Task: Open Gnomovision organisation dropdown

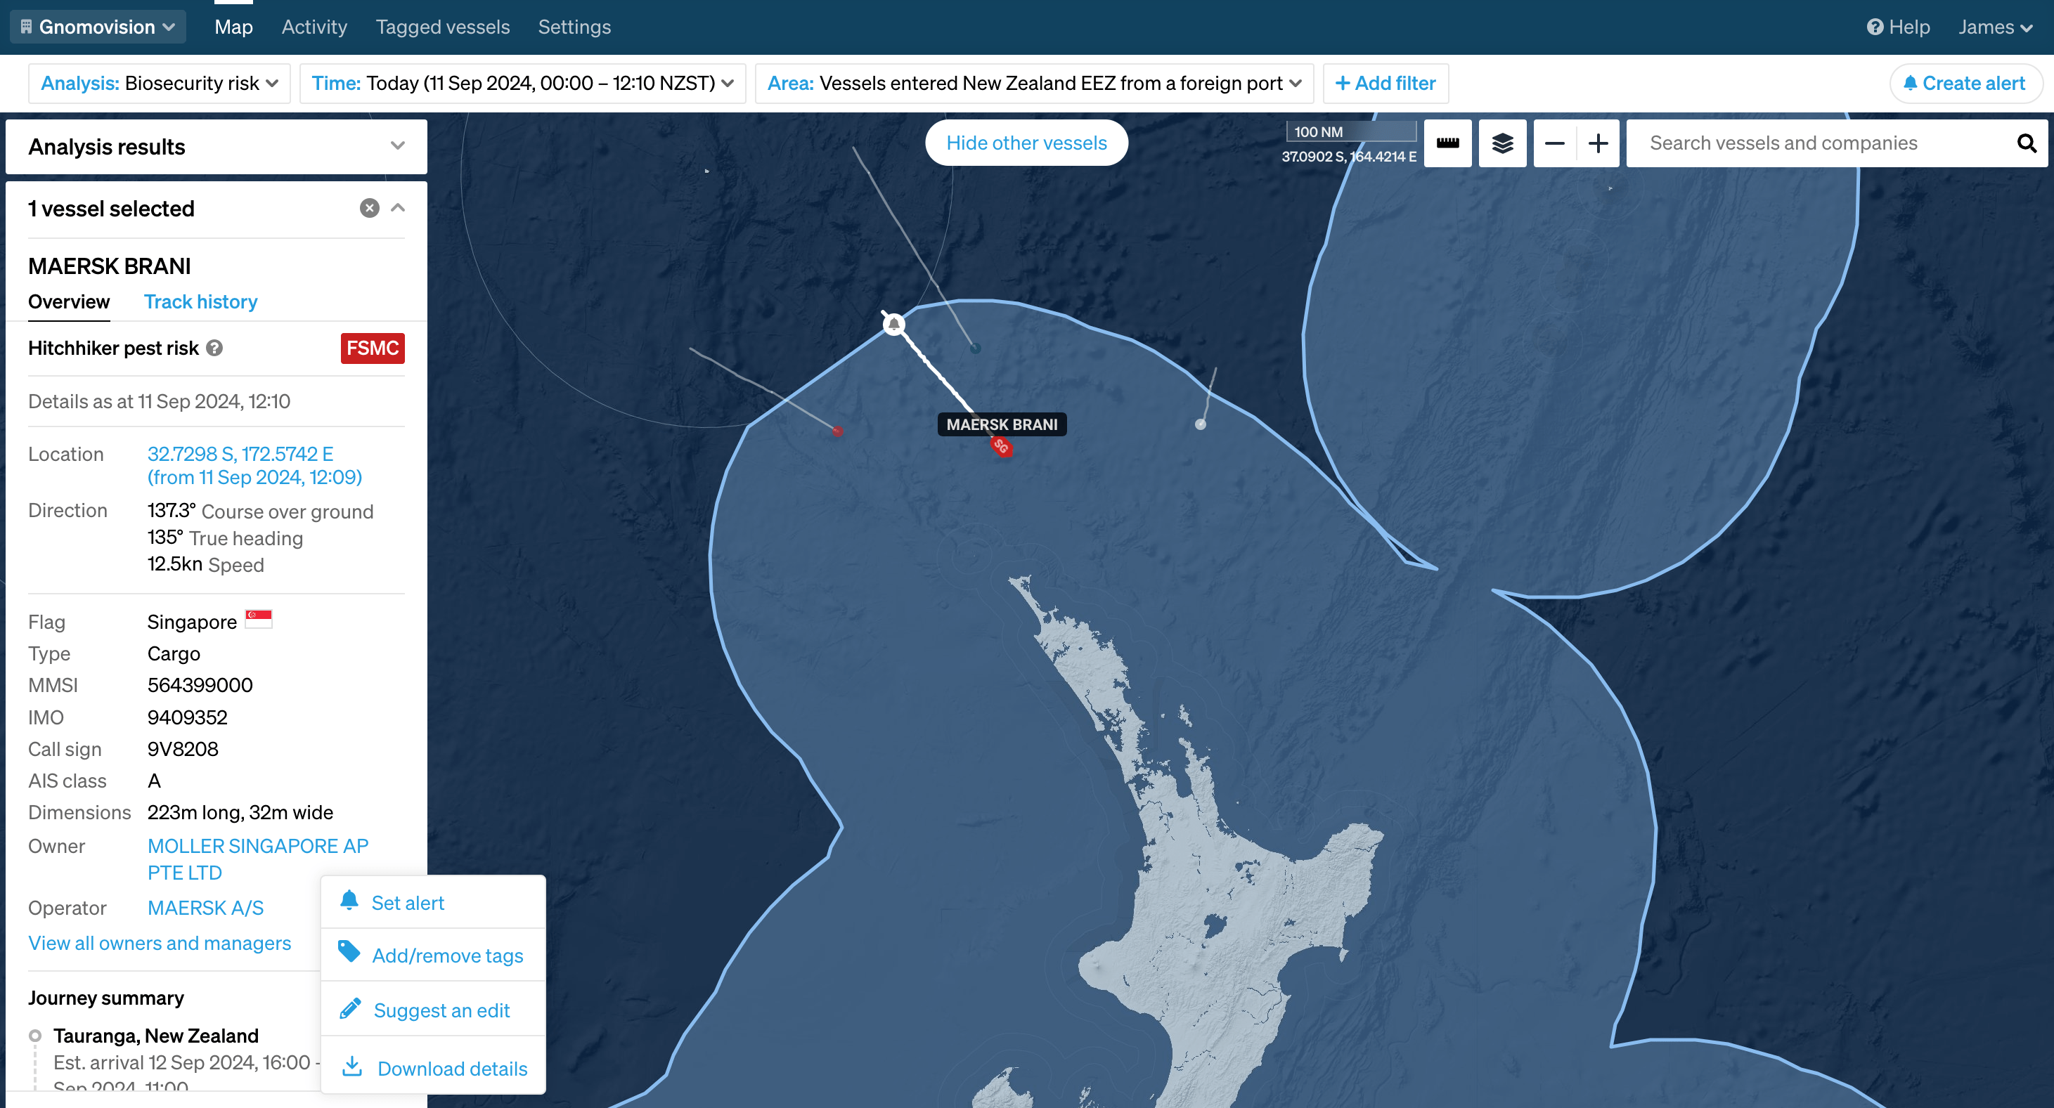Action: pos(97,27)
